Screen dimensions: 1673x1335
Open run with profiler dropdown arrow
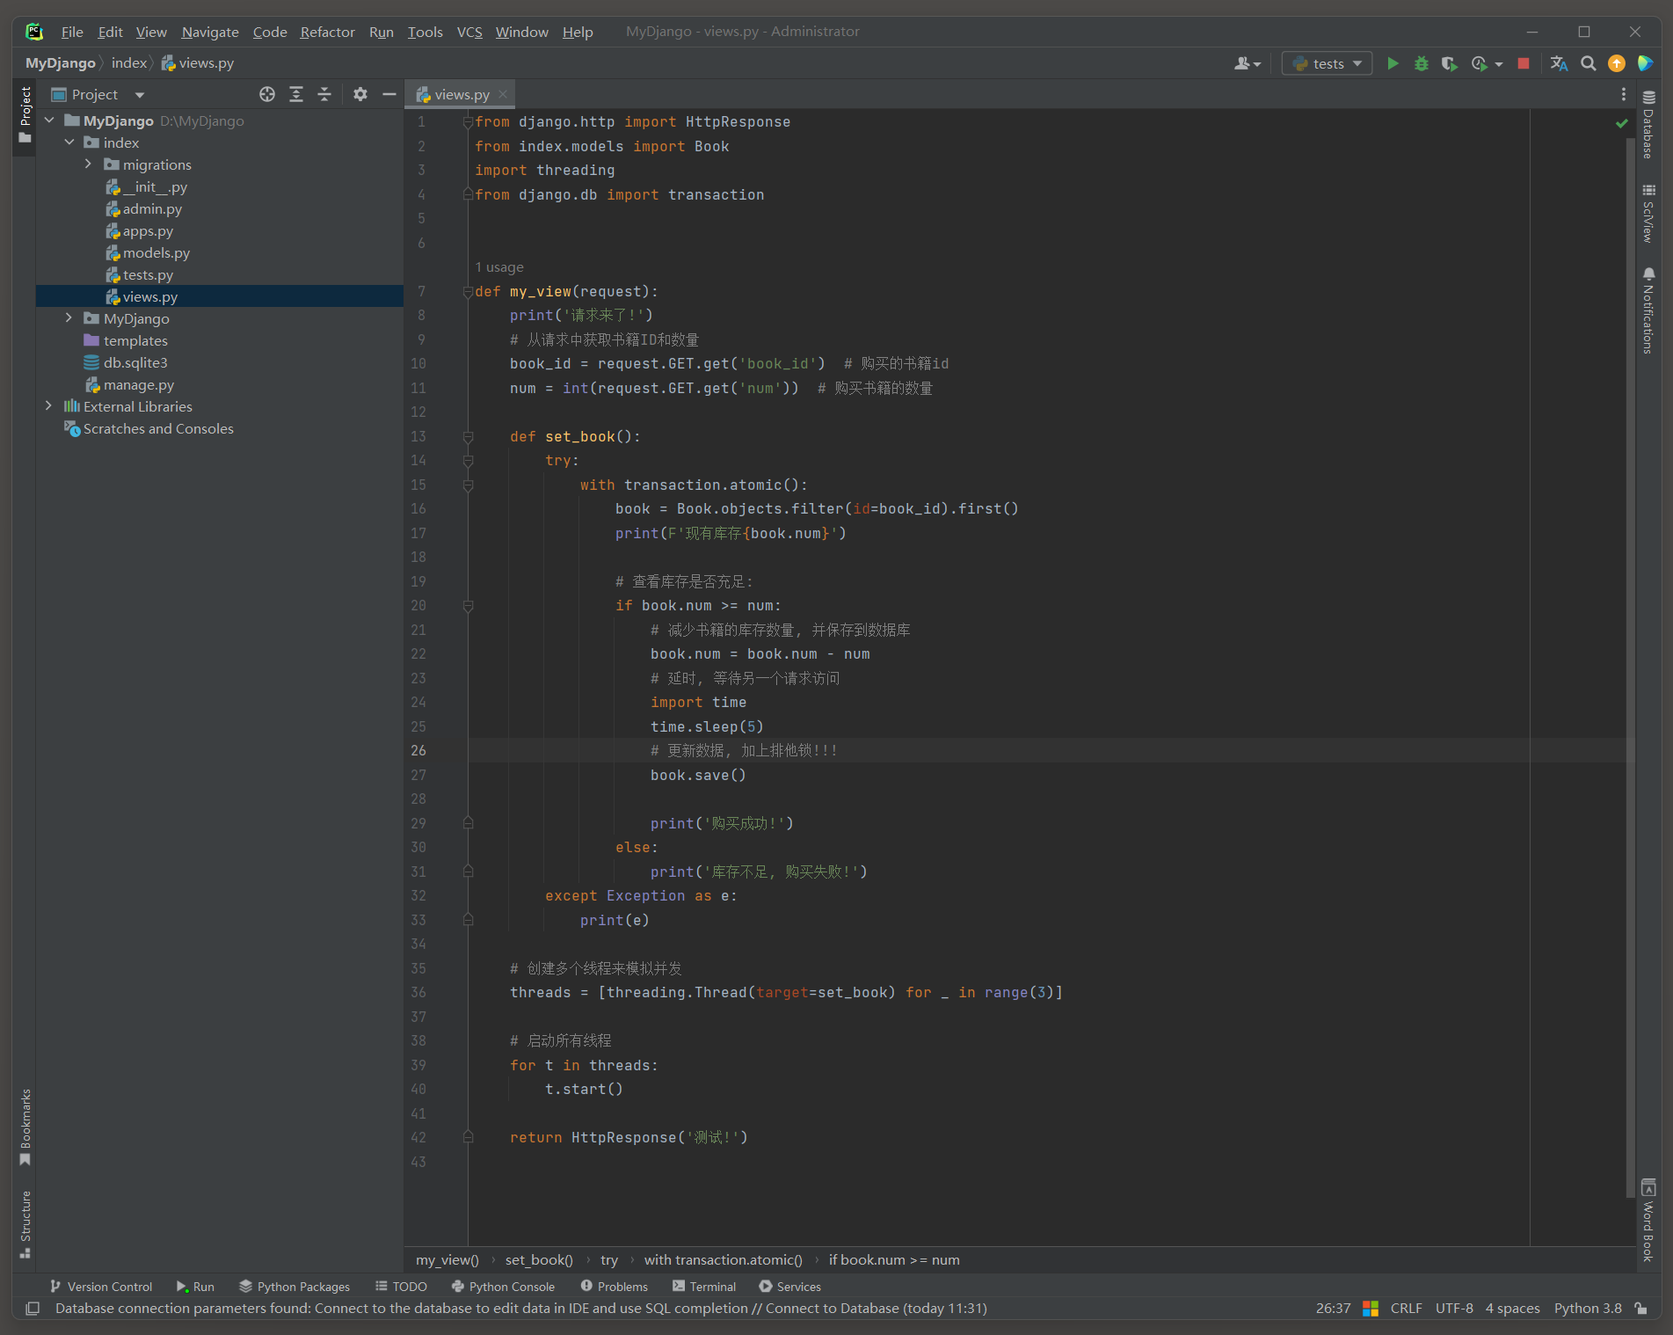tap(1499, 64)
